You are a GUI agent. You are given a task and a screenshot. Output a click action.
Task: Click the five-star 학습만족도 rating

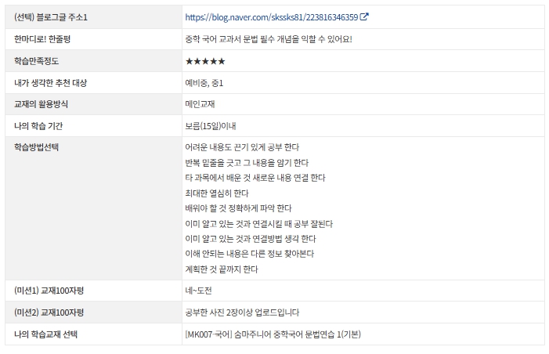click(x=205, y=61)
